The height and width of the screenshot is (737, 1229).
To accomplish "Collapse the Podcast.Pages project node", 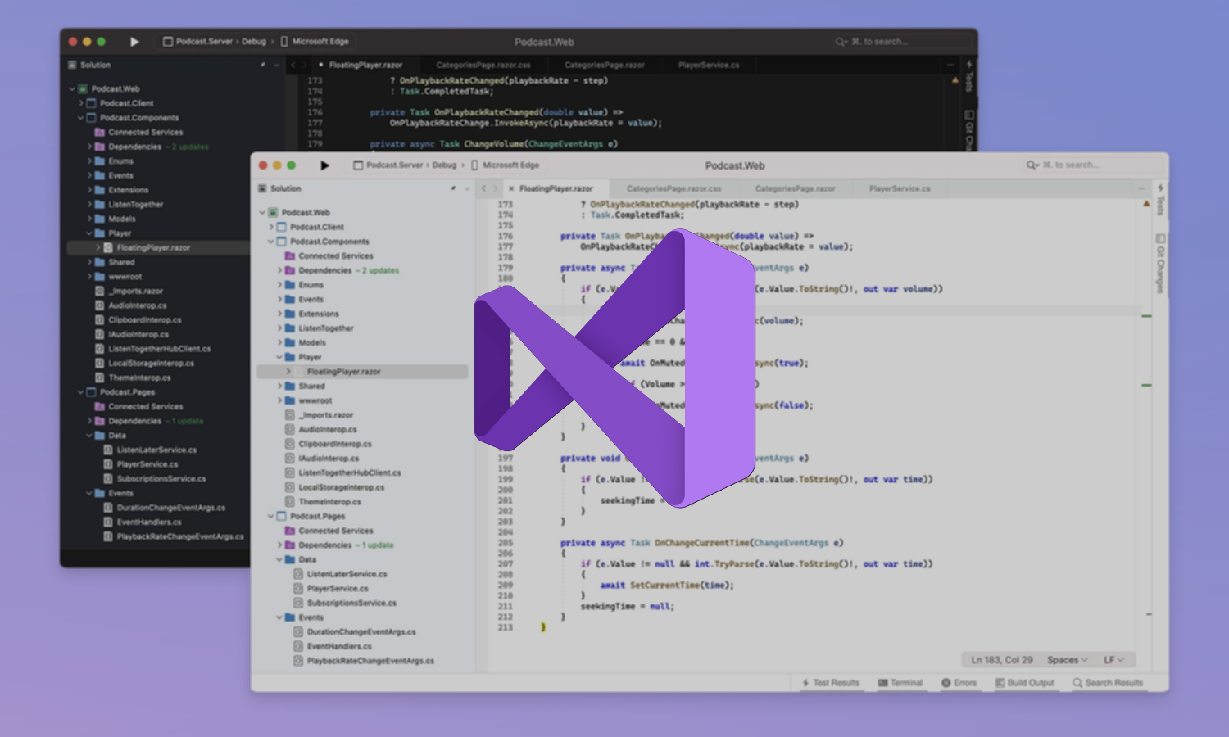I will 270,516.
